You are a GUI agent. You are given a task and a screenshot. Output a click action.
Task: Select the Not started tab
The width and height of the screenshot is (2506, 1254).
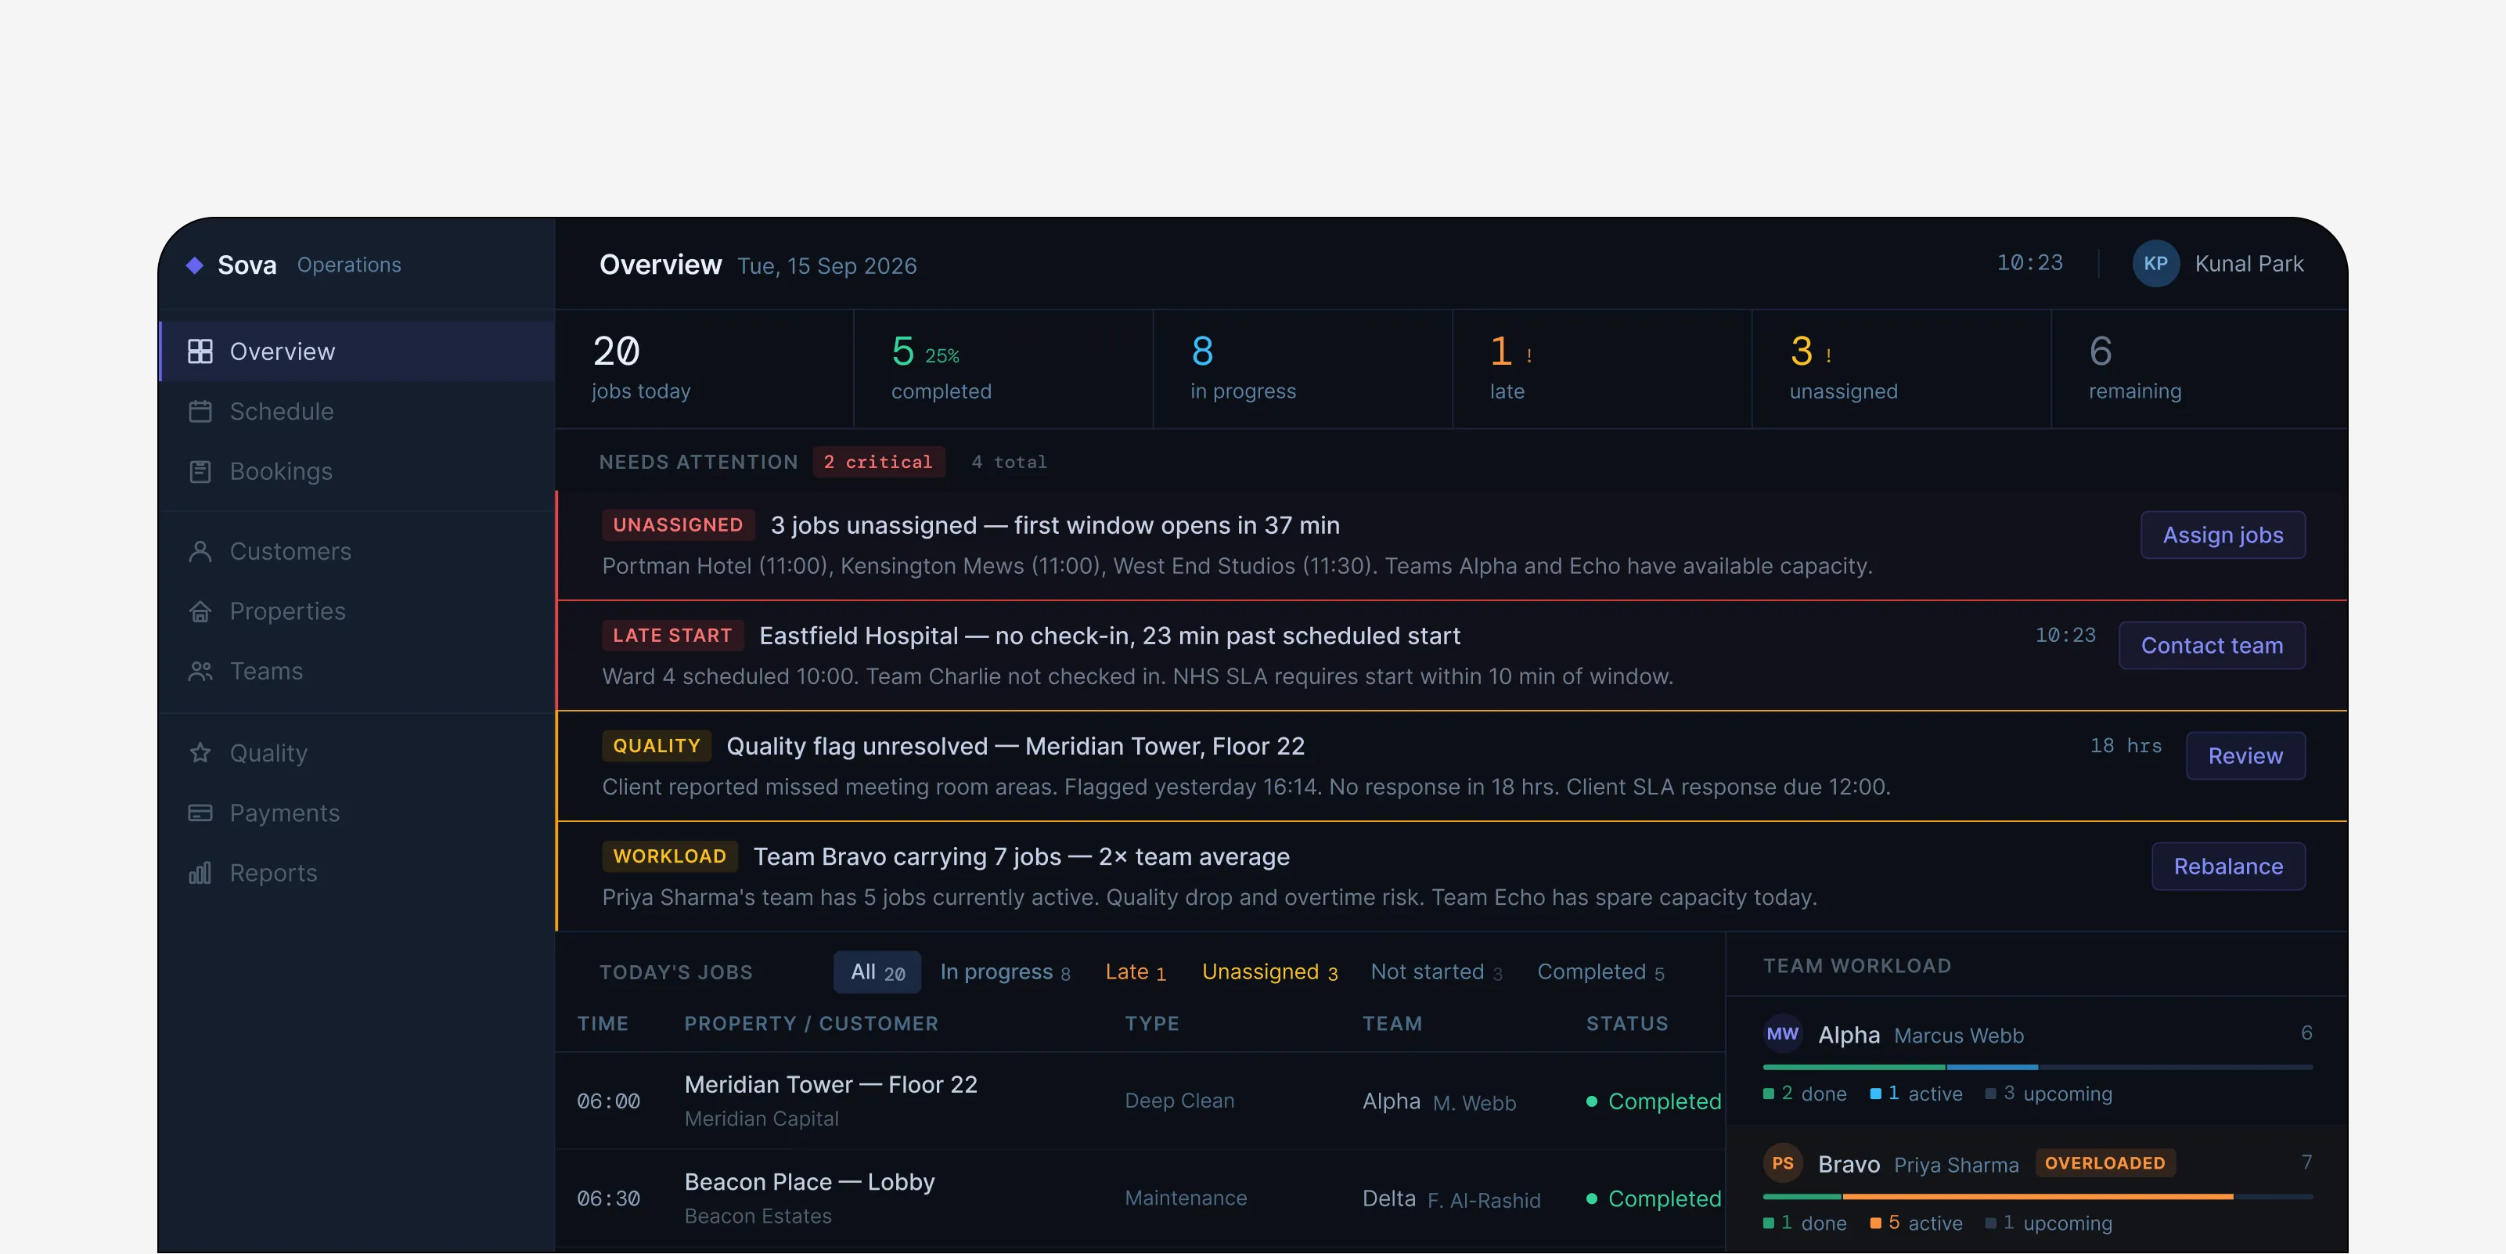point(1437,972)
